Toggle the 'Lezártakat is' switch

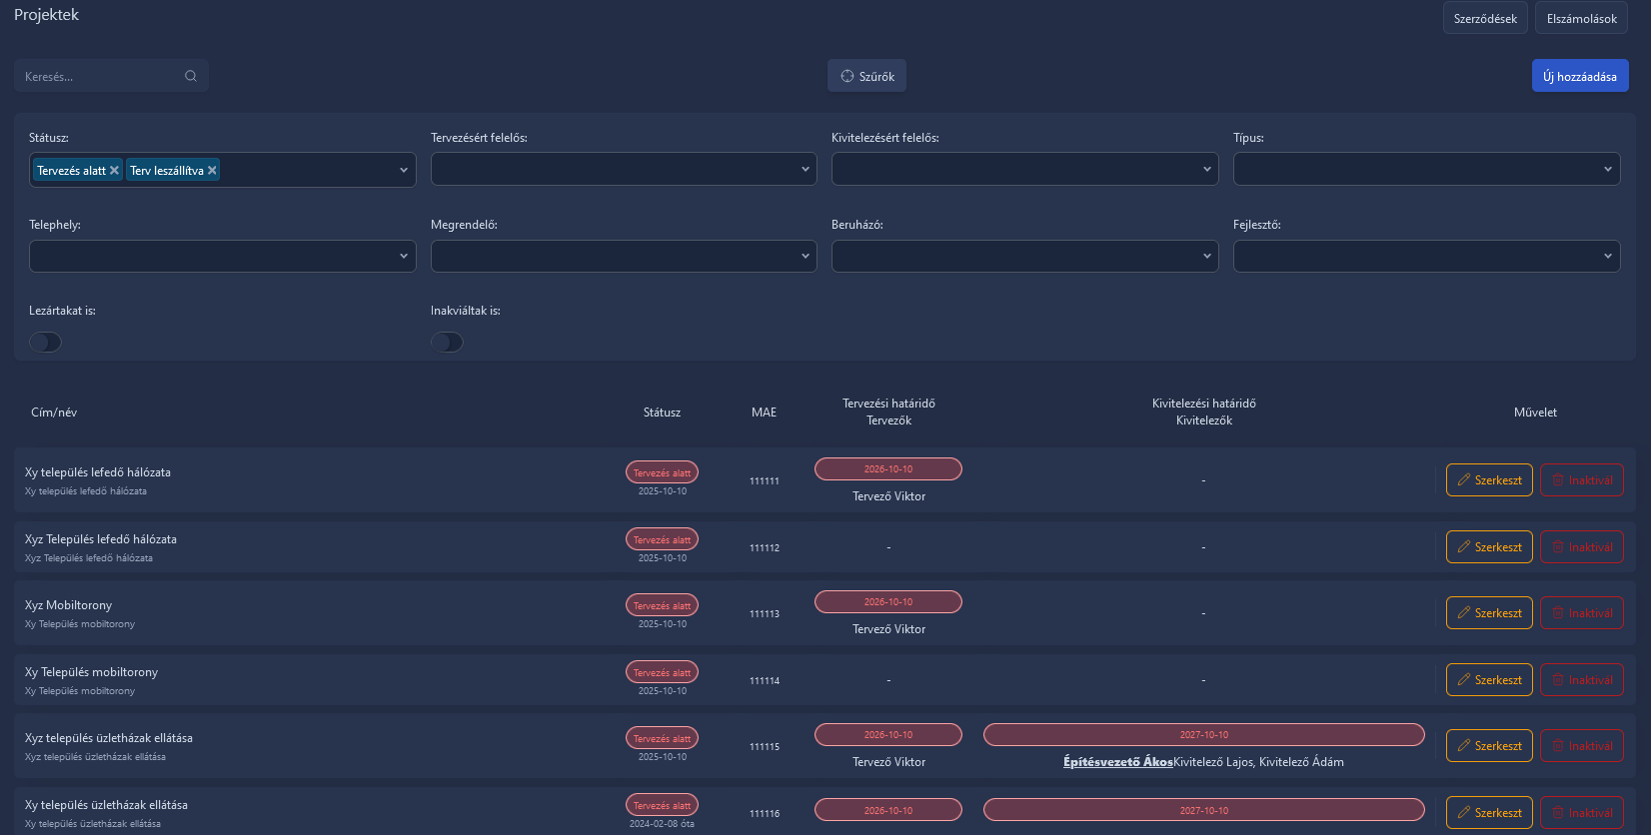pos(45,343)
